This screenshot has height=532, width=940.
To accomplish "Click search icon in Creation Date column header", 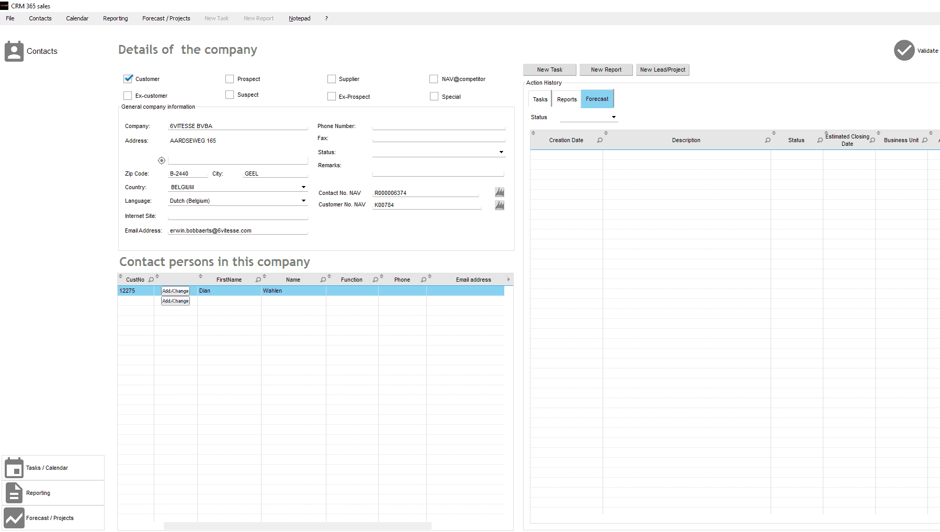I will [x=599, y=140].
